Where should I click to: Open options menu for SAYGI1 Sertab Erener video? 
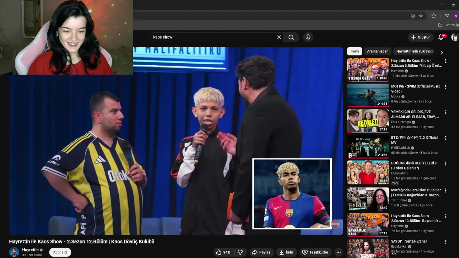click(446, 242)
